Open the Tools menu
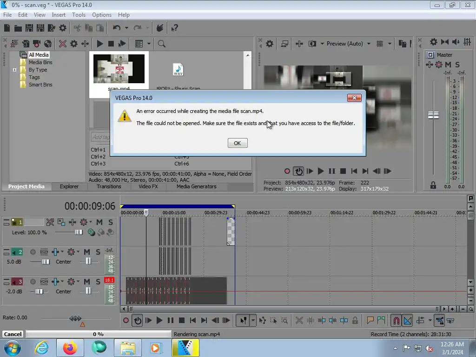The image size is (476, 357). (x=79, y=14)
